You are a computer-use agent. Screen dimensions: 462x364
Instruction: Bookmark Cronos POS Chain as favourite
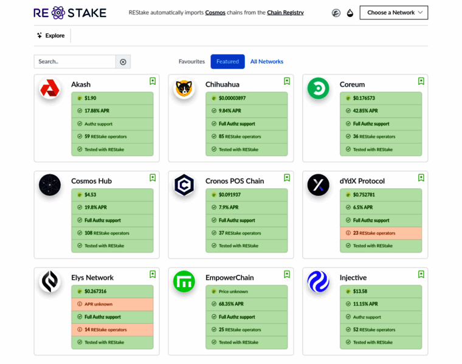(287, 178)
